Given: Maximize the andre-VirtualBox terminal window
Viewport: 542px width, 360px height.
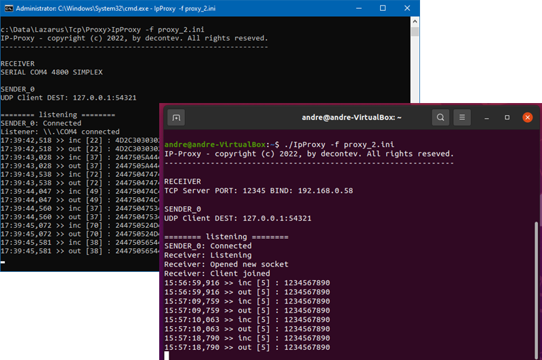Looking at the screenshot, I should tap(507, 117).
